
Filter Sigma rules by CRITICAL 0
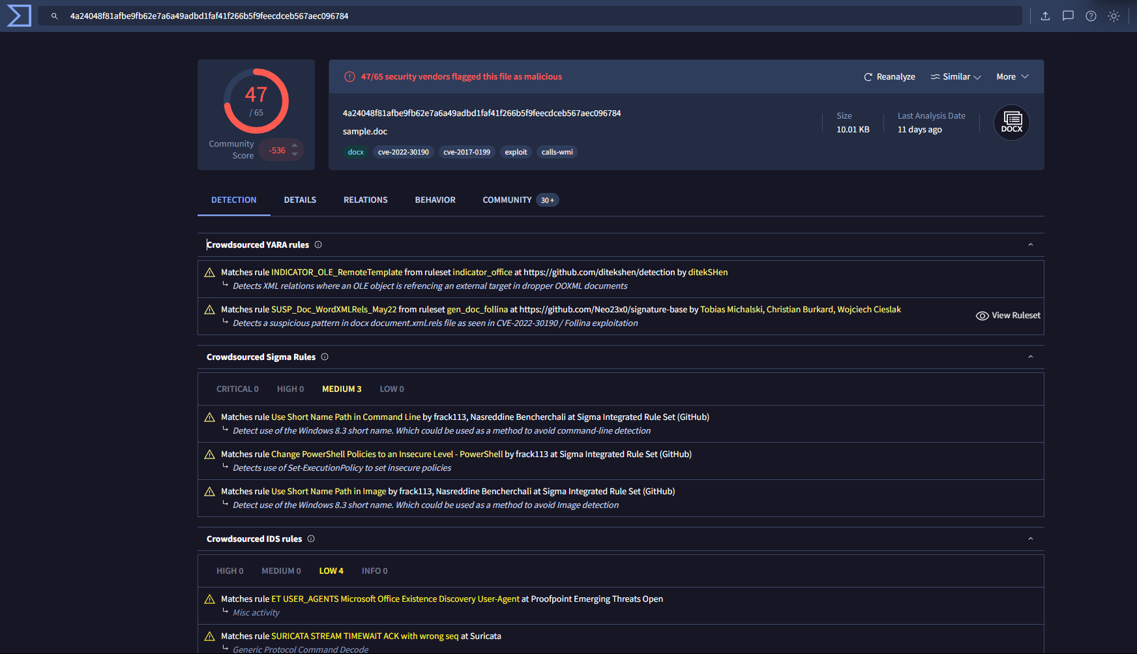237,389
